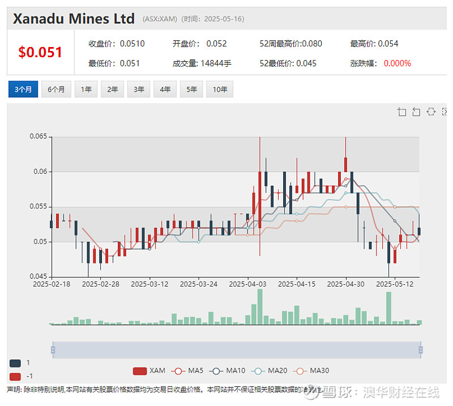Click the zoom reset icon
The image size is (453, 406).
[x=416, y=112]
